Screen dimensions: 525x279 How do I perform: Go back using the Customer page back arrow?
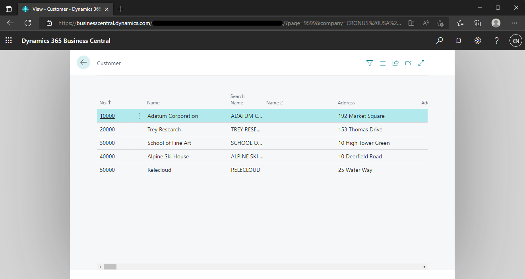pos(83,62)
